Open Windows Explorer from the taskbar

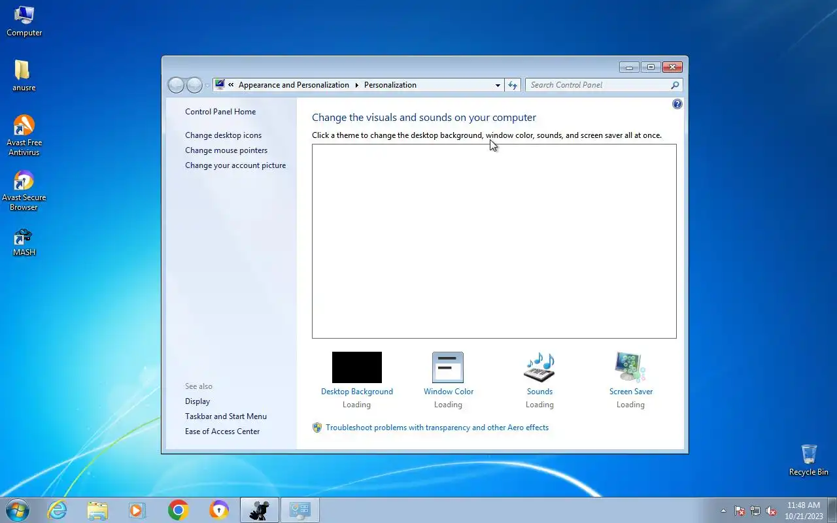point(97,511)
